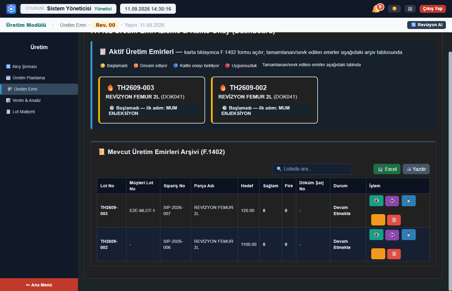This screenshot has width=452, height=291.
Task: Click the Rev. 00 revision badge
Action: coord(105,25)
